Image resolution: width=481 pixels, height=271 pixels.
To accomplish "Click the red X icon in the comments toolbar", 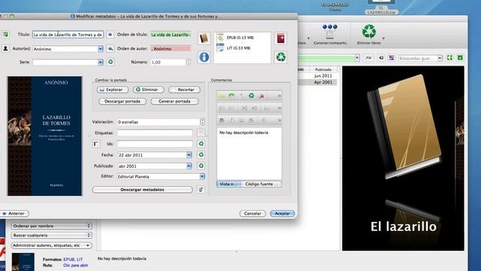I will pyautogui.click(x=262, y=96).
